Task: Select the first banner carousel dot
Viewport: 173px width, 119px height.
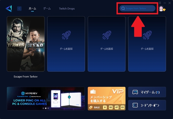Action: click(x=43, y=108)
